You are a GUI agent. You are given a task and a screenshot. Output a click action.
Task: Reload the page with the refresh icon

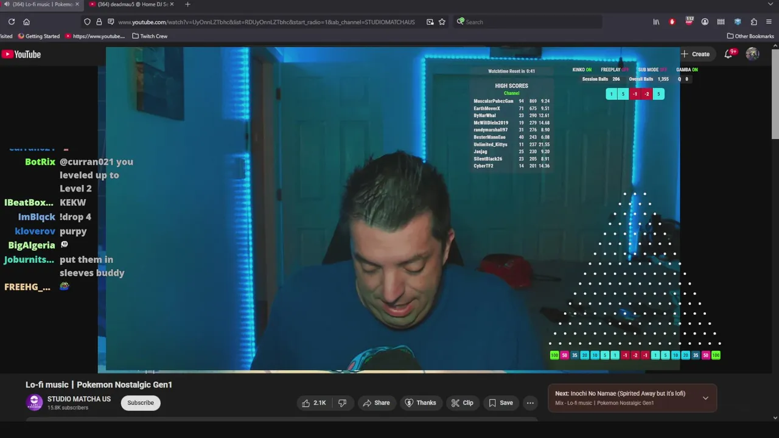(11, 22)
